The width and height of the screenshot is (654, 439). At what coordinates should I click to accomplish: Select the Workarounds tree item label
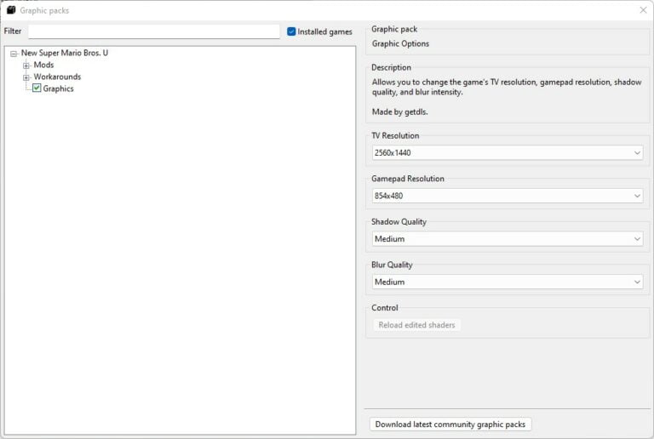pyautogui.click(x=58, y=77)
